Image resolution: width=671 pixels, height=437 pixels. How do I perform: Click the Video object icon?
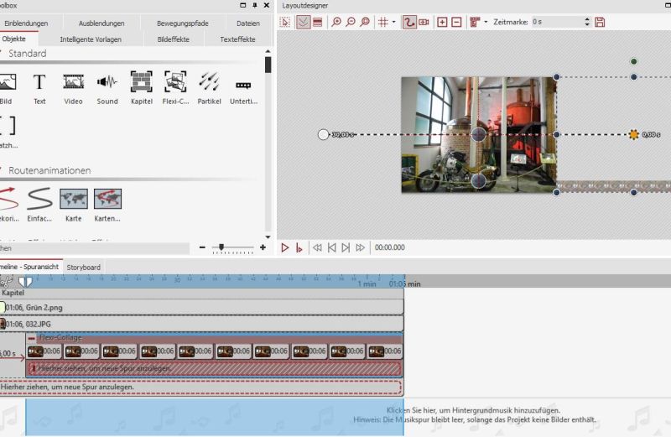(73, 82)
